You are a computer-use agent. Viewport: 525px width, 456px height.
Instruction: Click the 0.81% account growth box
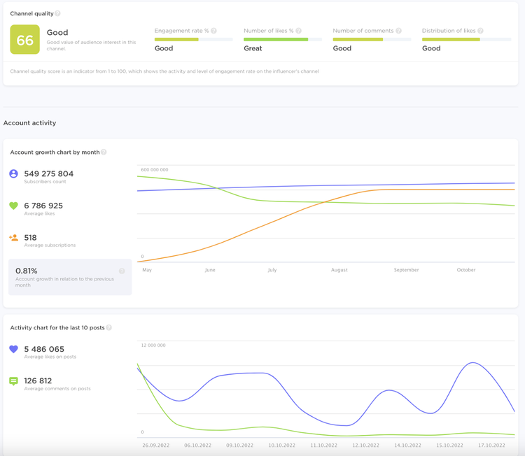click(70, 277)
